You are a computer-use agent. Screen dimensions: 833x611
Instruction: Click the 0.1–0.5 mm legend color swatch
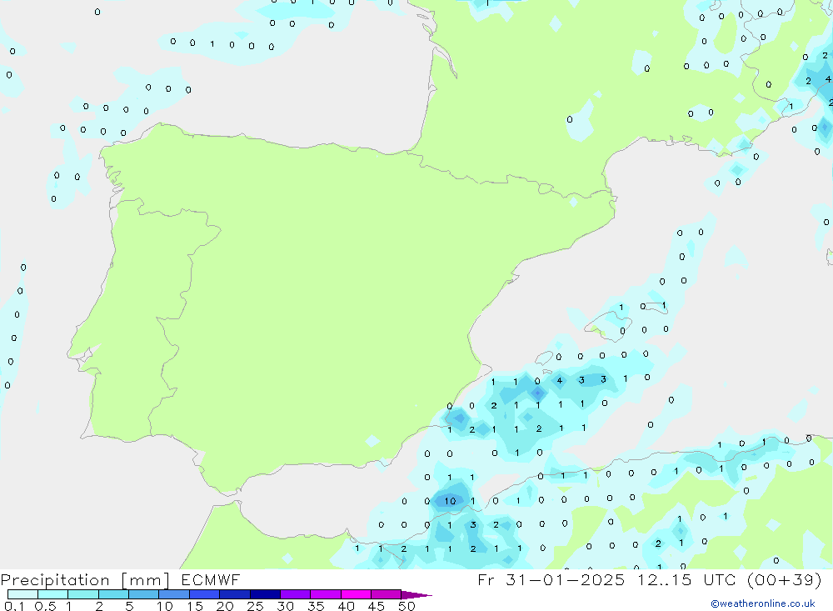[22, 594]
